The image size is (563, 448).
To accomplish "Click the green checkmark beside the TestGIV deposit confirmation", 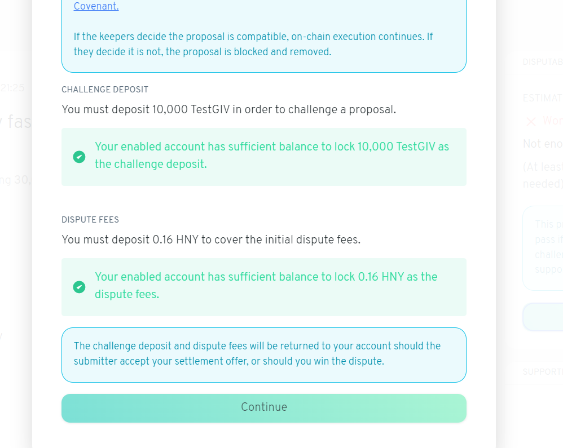I will coord(79,157).
